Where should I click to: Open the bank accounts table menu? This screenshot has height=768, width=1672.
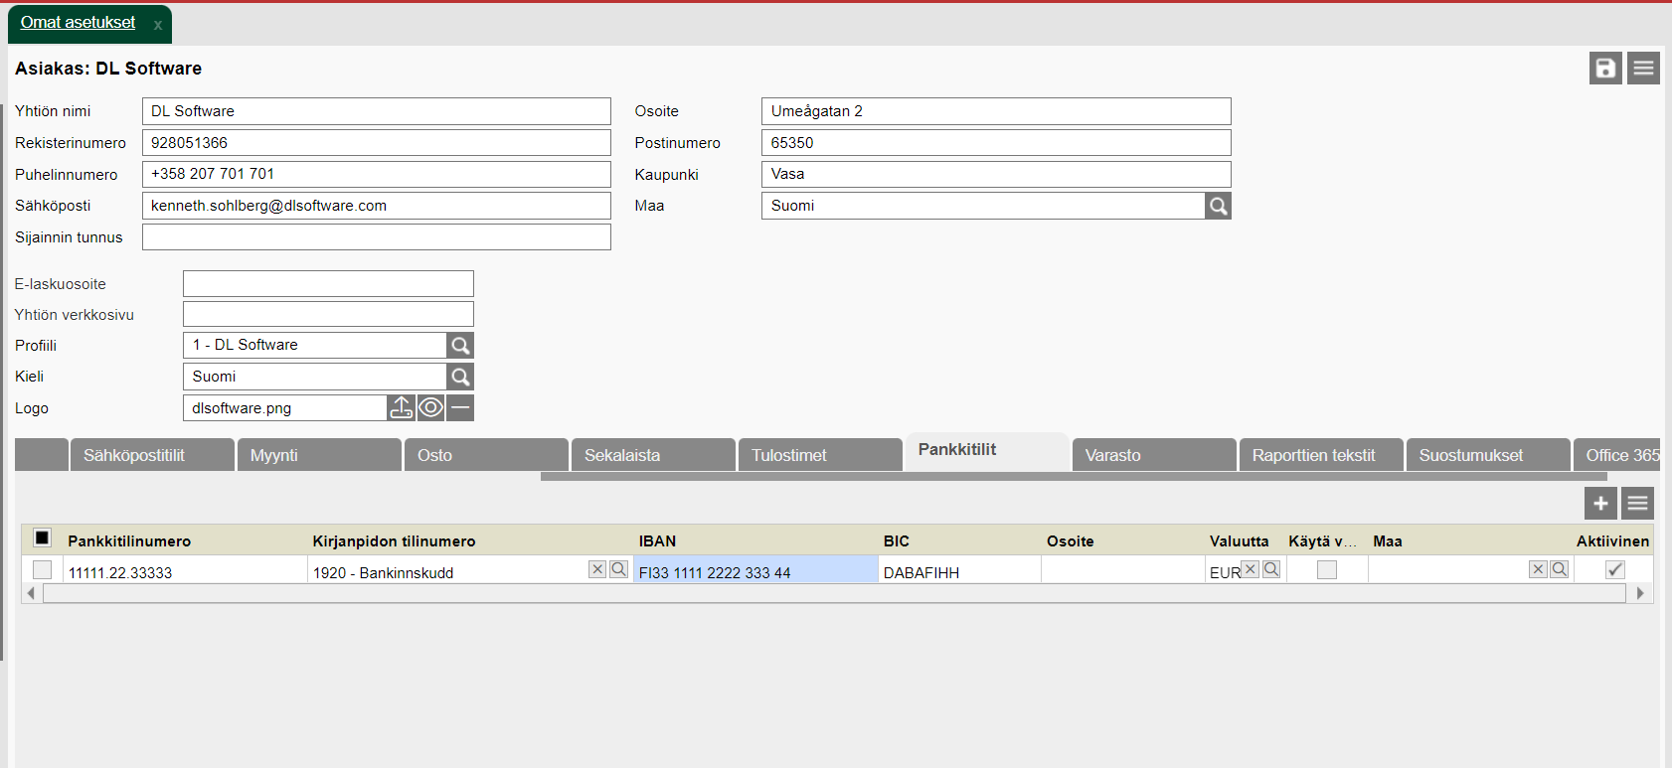click(1637, 504)
